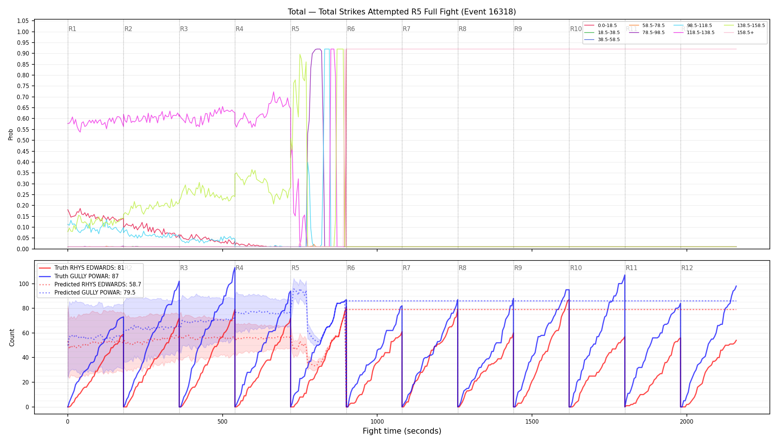Click the R11 round marker in count plot
The width and height of the screenshot is (778, 444).
pos(632,268)
